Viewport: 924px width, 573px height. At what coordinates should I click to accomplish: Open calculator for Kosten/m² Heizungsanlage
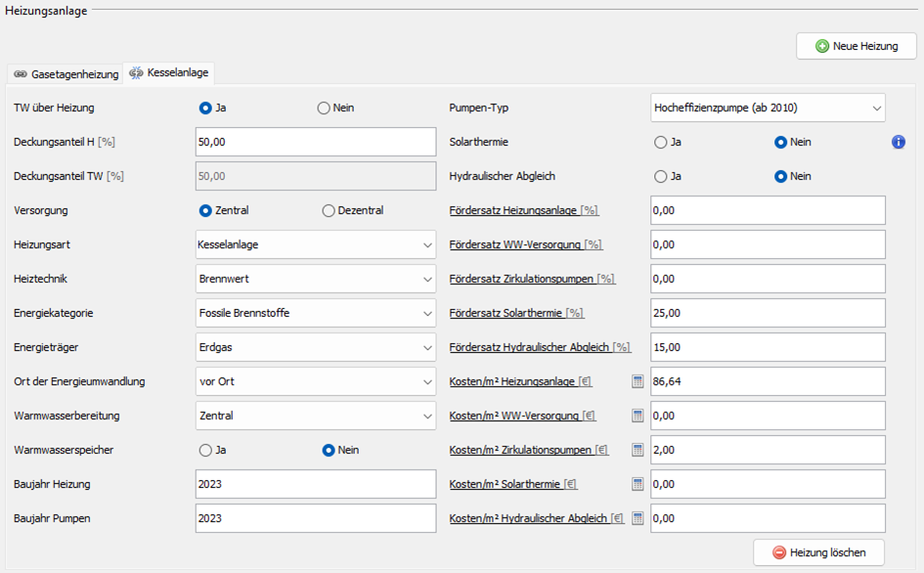point(638,381)
